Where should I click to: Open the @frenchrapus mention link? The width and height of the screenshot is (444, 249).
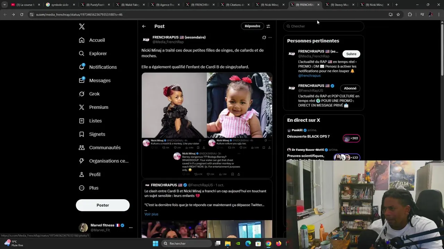(309, 75)
